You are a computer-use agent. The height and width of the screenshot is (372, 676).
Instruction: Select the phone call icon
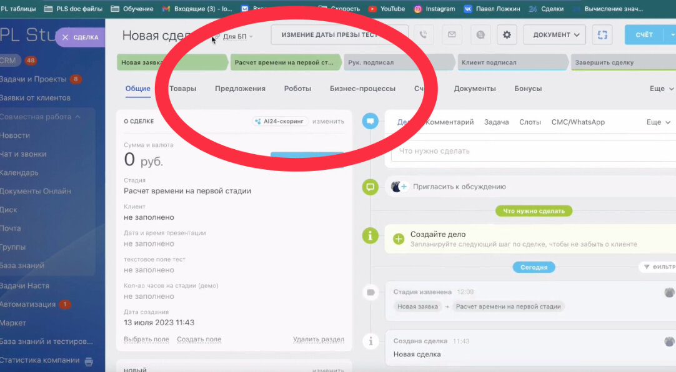[424, 34]
